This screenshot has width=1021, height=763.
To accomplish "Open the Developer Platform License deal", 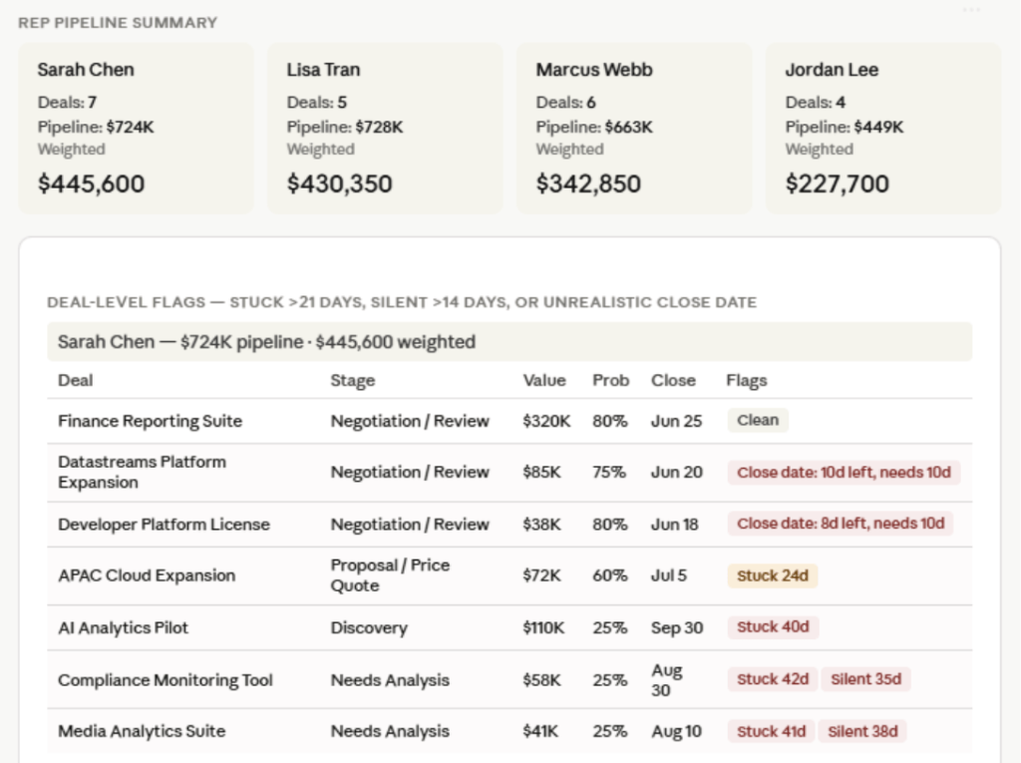I will tap(164, 525).
